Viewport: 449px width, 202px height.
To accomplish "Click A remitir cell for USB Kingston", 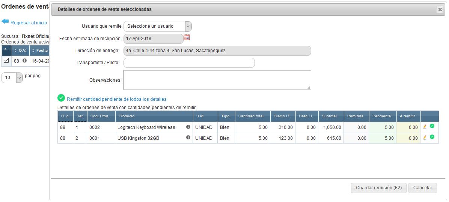I will [x=408, y=138].
